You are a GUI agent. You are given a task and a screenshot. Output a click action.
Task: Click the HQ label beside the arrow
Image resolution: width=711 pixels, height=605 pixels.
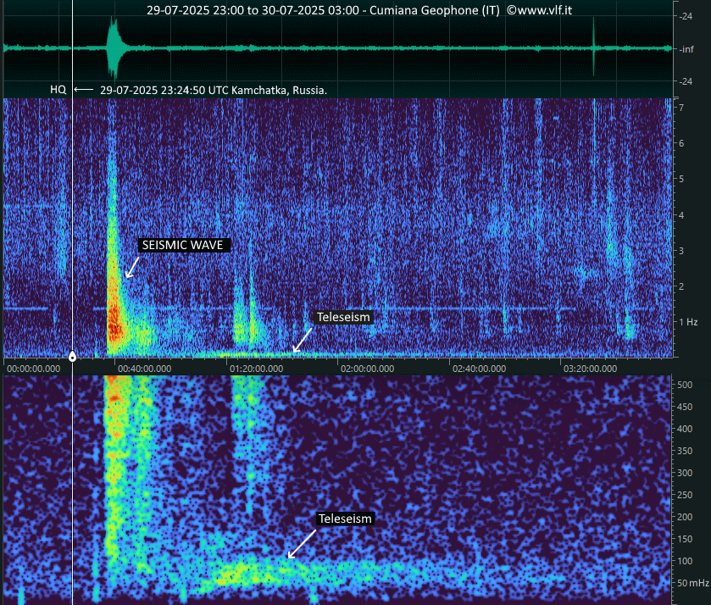(x=58, y=89)
